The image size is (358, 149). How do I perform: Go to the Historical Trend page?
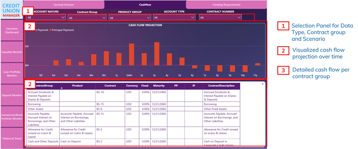(x=11, y=139)
